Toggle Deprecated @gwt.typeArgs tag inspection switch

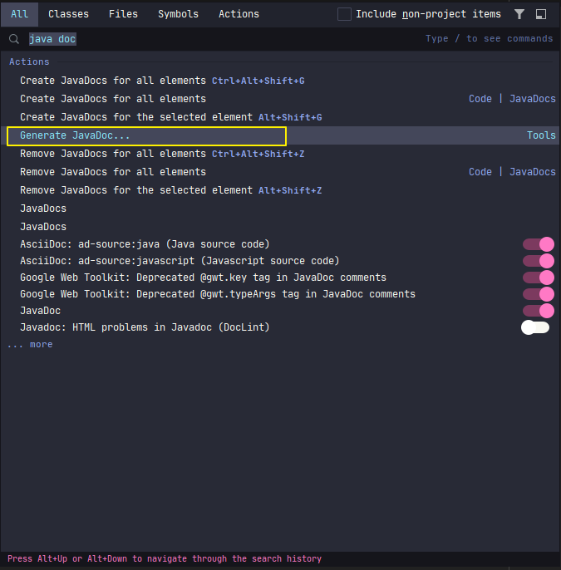[538, 294]
